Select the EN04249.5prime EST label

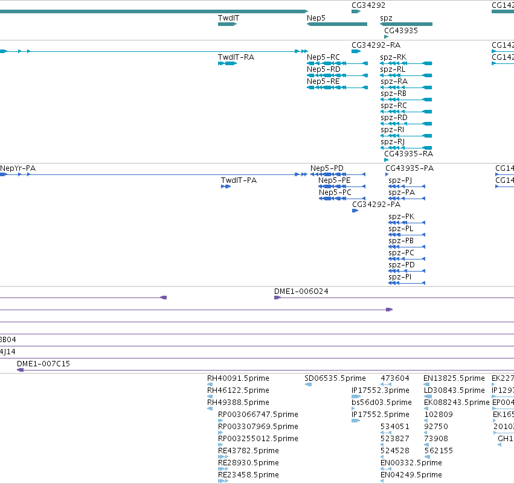(411, 474)
